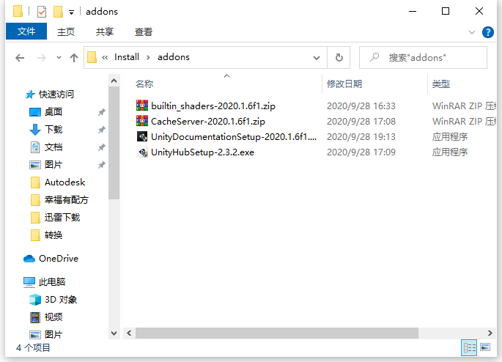Image resolution: width=502 pixels, height=362 pixels.
Task: Open the 文件 ribbon tab
Action: [26, 32]
